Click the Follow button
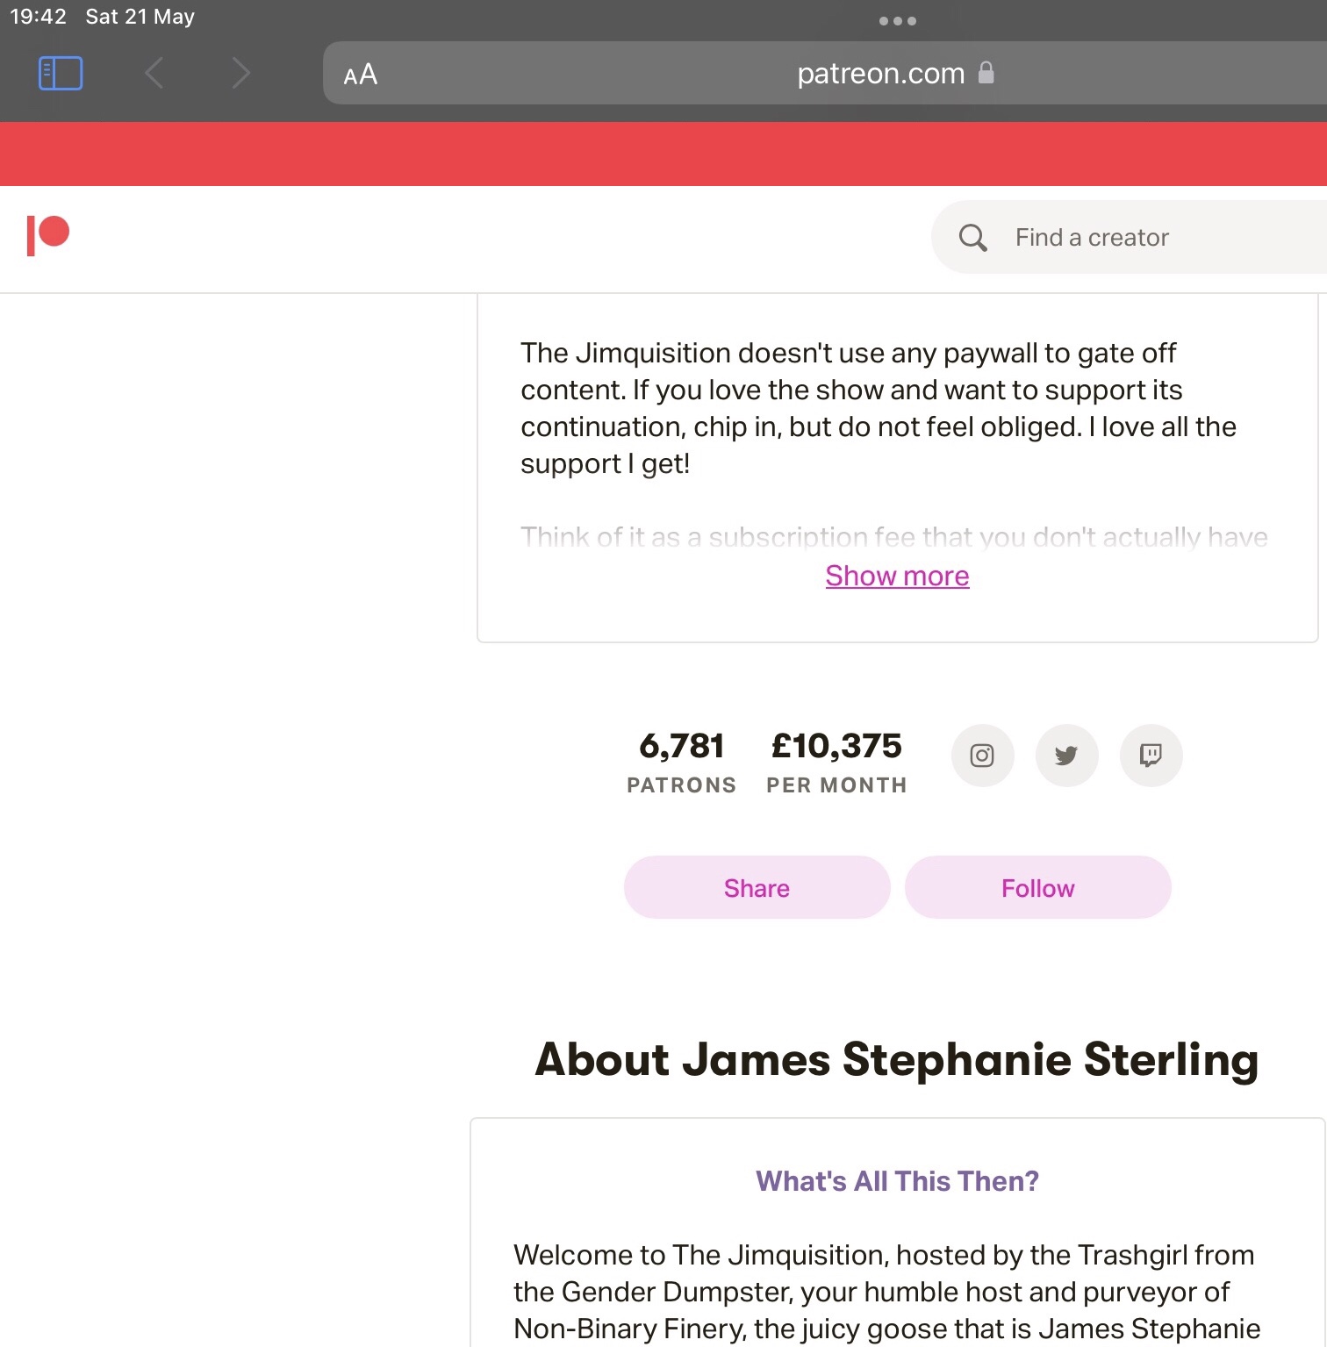 [1037, 887]
